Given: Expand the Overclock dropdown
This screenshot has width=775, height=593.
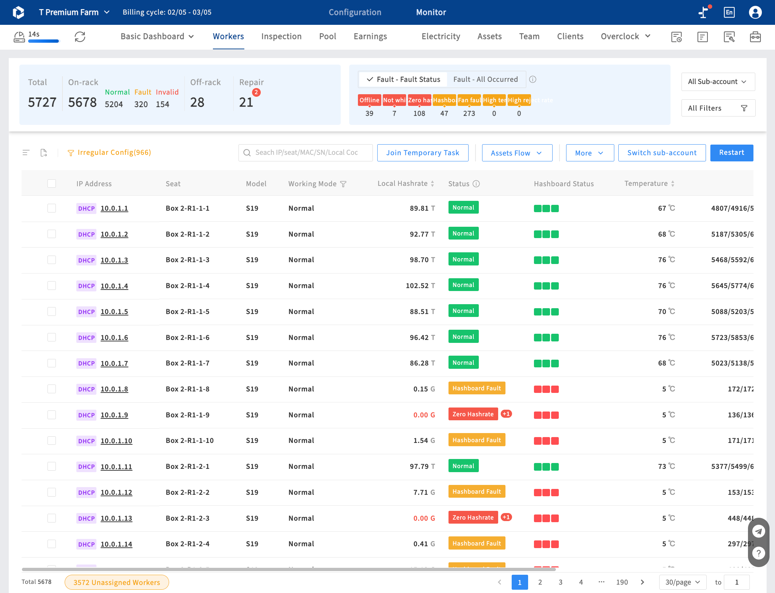Looking at the screenshot, I should click(625, 37).
